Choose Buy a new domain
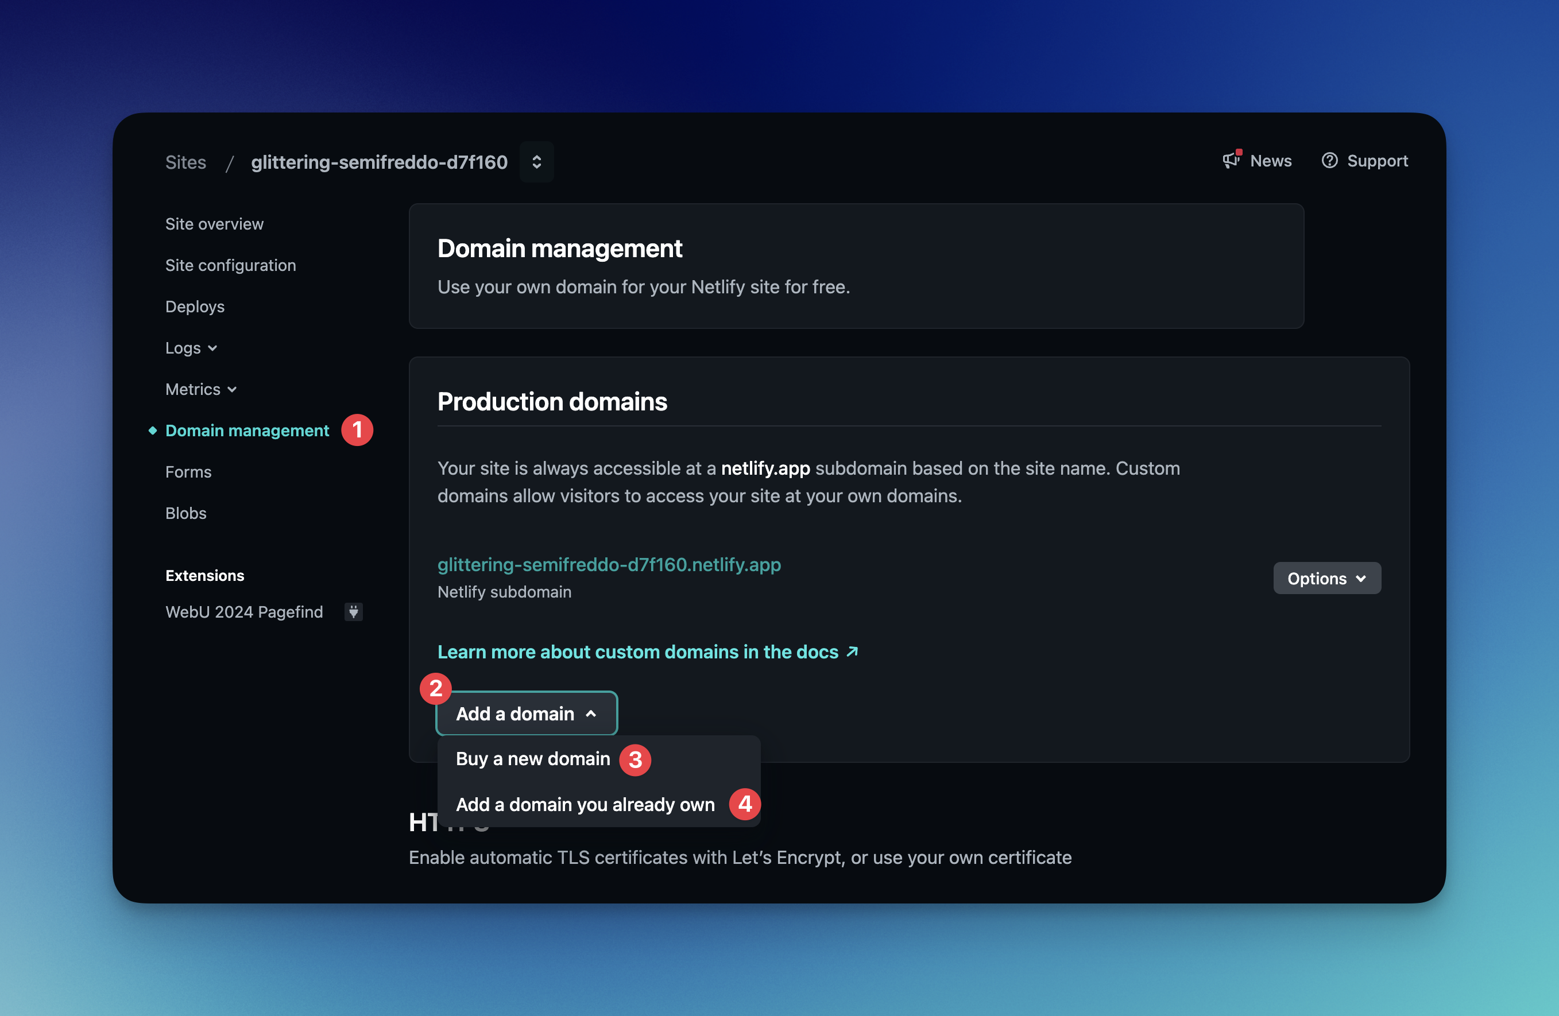 (532, 758)
